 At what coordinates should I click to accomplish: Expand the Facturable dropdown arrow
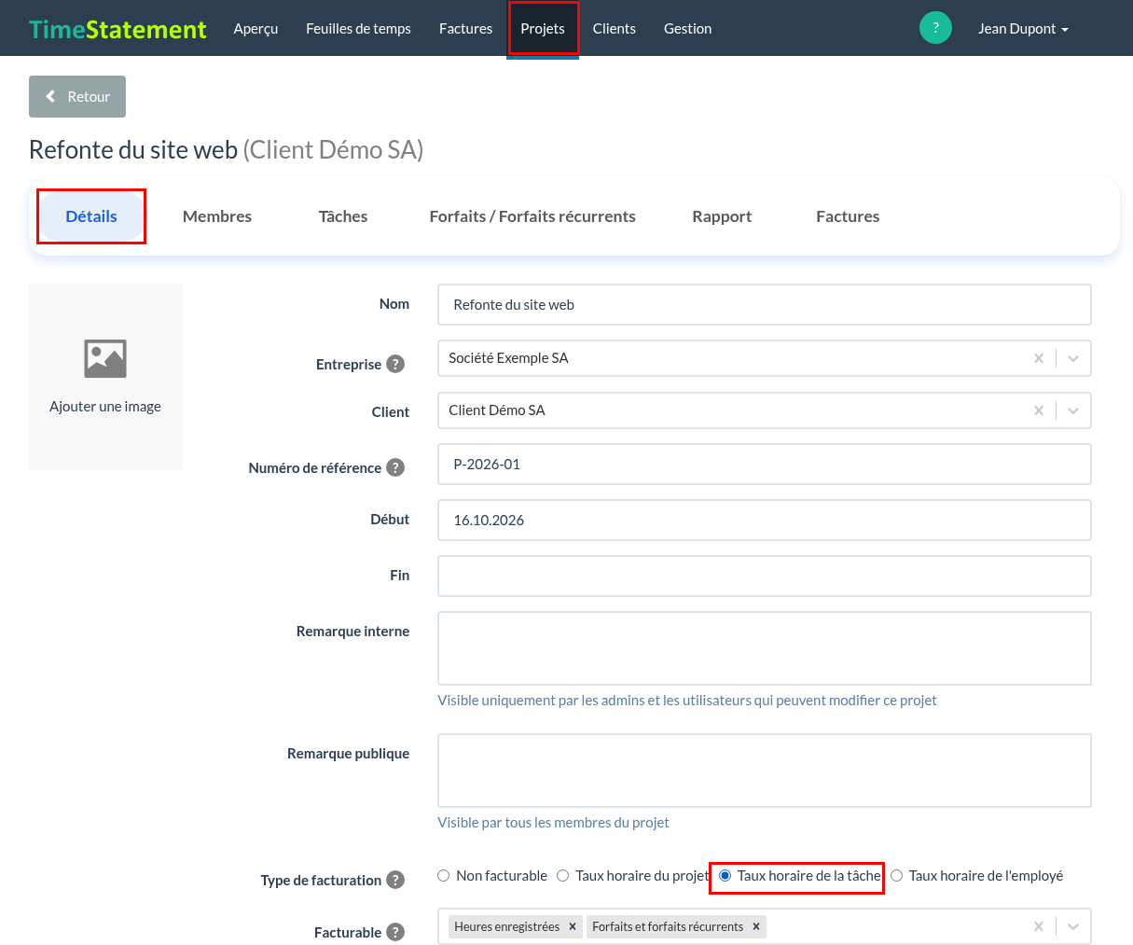pyautogui.click(x=1073, y=926)
